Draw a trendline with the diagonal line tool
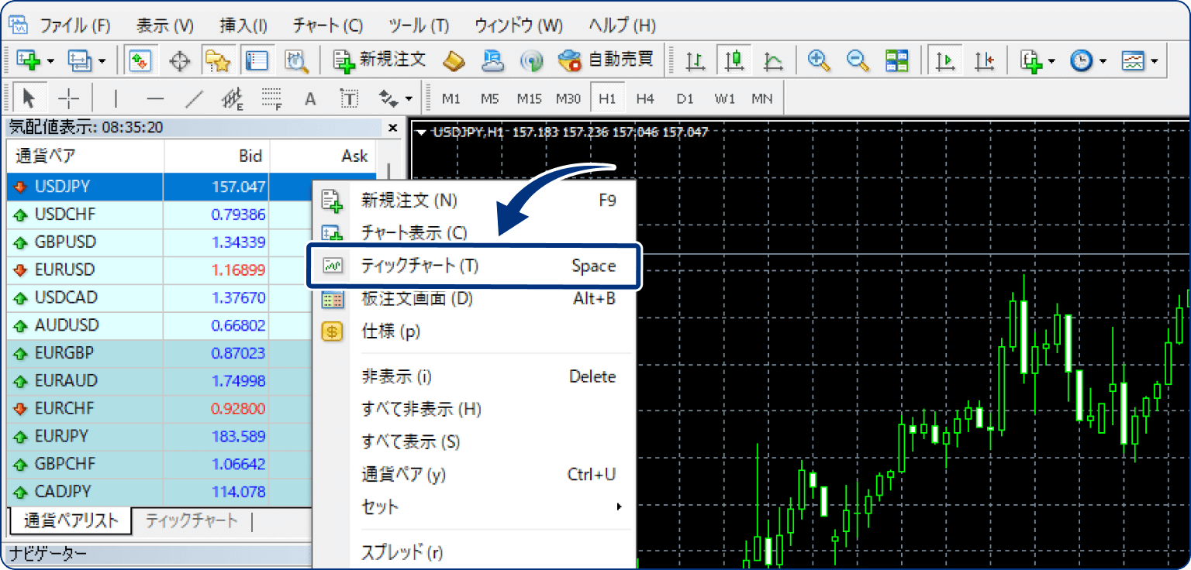The image size is (1191, 570). tap(194, 98)
